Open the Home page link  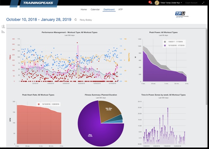pos(84,10)
